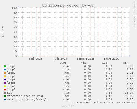Click the 0 y-axis label
The image size is (137, 109).
click(16, 56)
